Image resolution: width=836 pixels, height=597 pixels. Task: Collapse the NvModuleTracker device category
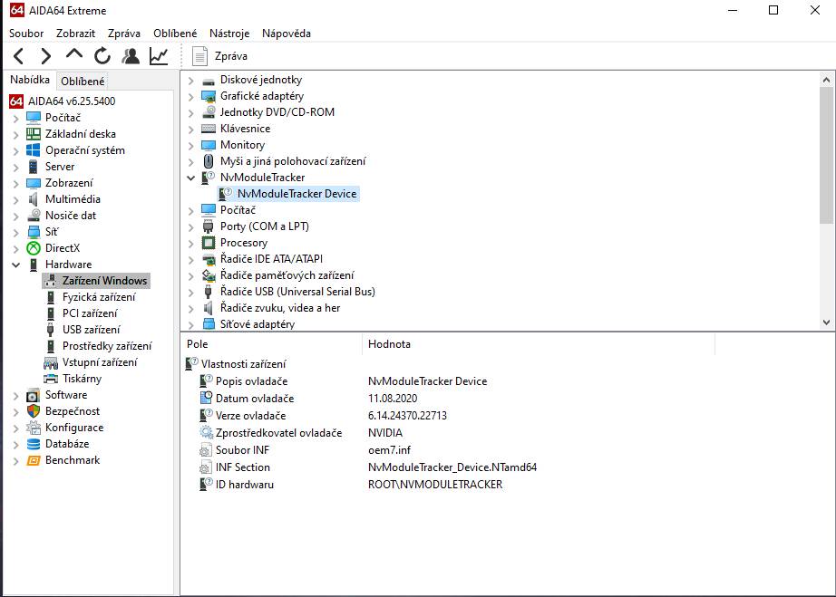point(191,178)
